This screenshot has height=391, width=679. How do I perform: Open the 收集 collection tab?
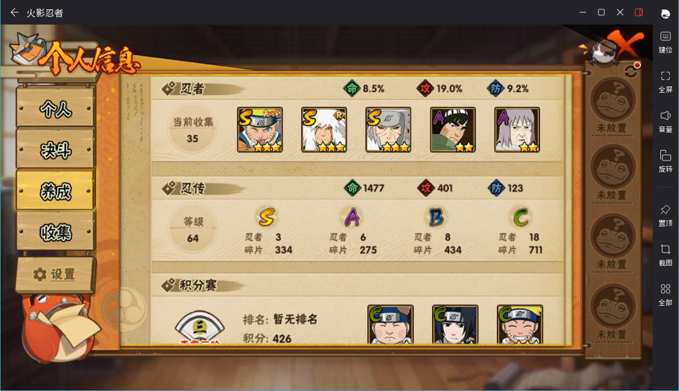click(55, 232)
